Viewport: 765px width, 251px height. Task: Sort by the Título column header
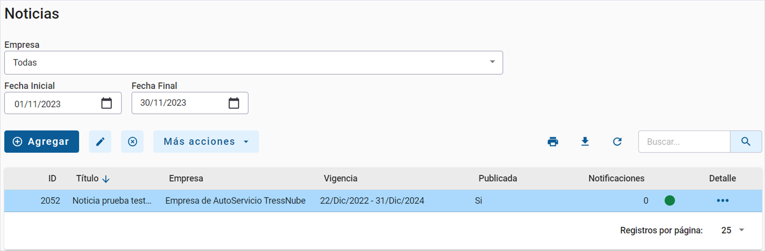coord(88,178)
